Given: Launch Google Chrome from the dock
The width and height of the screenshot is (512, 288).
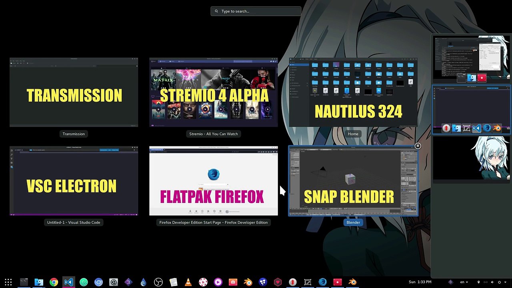Looking at the screenshot, I should [54, 282].
